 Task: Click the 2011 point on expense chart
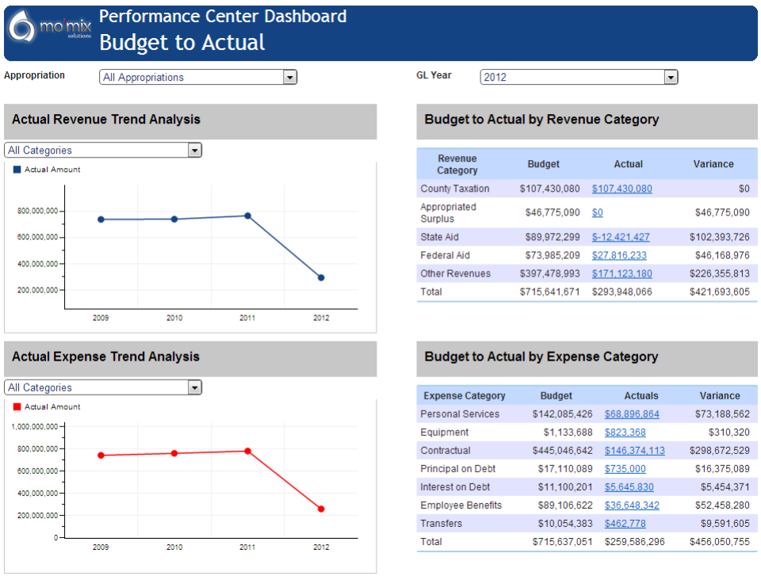[247, 451]
